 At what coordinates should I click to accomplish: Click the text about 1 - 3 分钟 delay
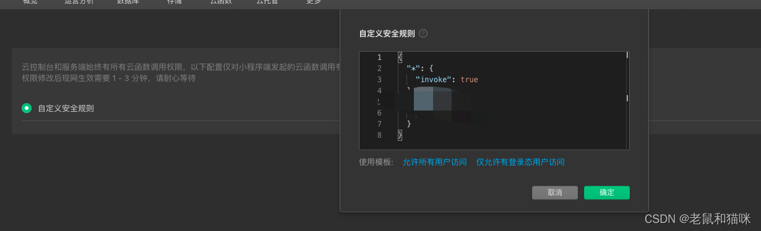109,78
